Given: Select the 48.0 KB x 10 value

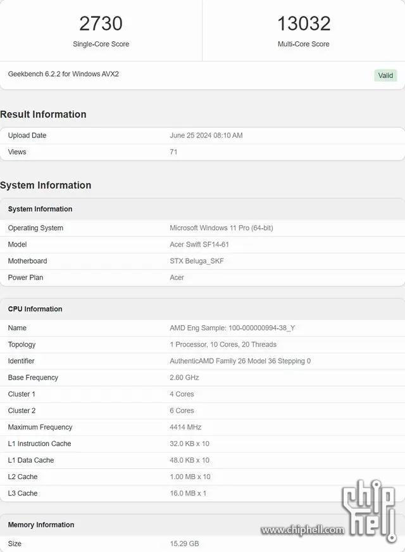Looking at the screenshot, I should click(x=189, y=461).
